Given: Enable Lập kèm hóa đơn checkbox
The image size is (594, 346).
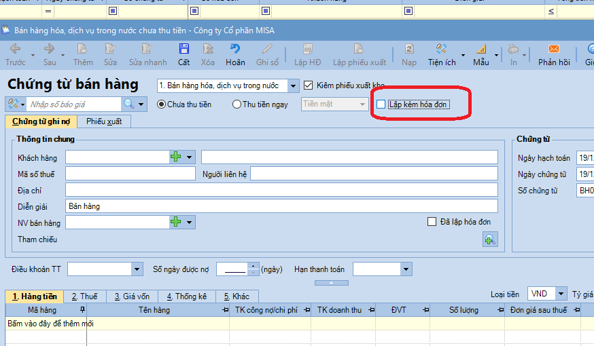Looking at the screenshot, I should [x=381, y=104].
